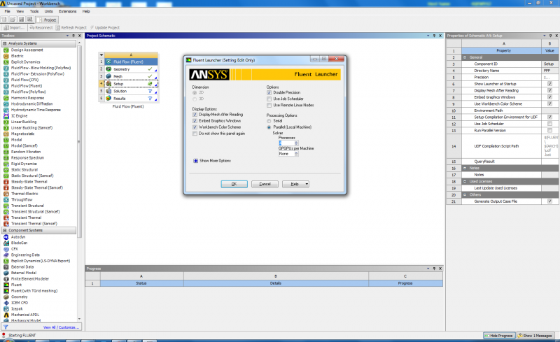
Task: Click the toolbox filter funnel icon
Action: click(6, 327)
